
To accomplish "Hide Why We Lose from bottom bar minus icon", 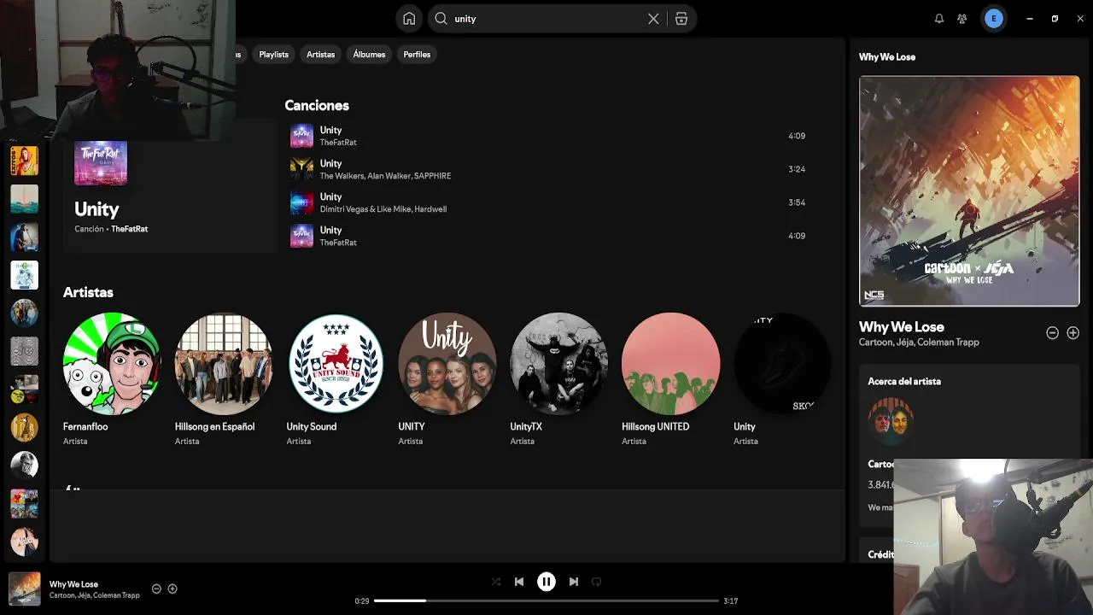I will [156, 589].
